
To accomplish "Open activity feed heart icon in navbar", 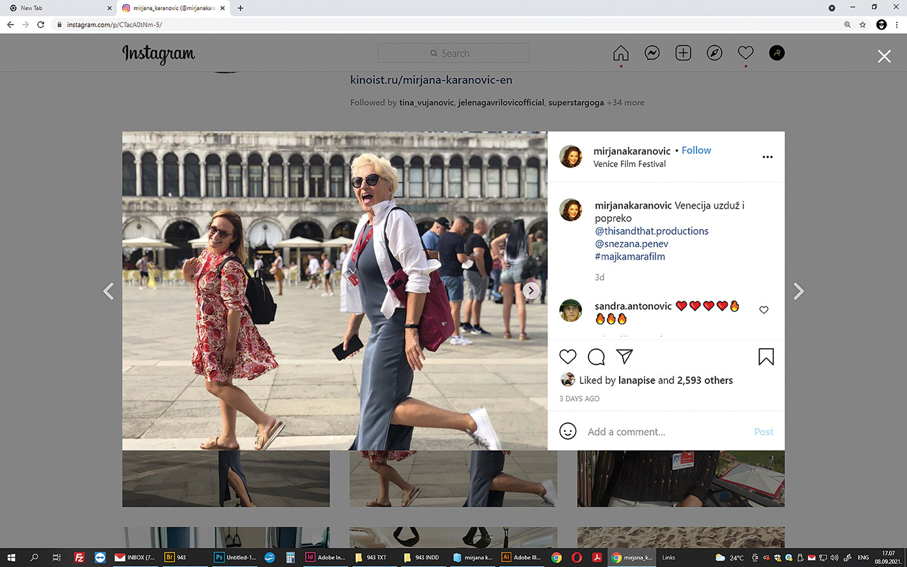I will 745,53.
